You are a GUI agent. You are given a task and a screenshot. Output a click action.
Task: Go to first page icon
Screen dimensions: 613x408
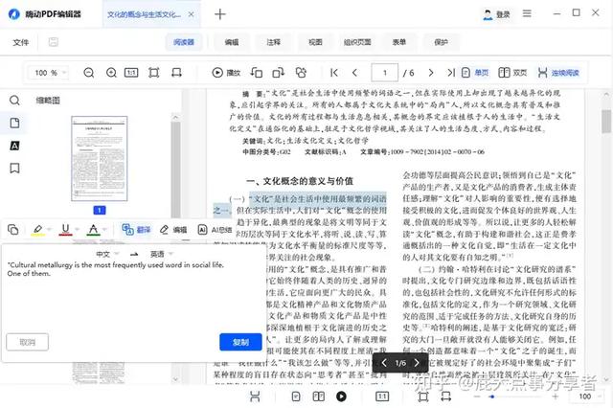coord(334,73)
